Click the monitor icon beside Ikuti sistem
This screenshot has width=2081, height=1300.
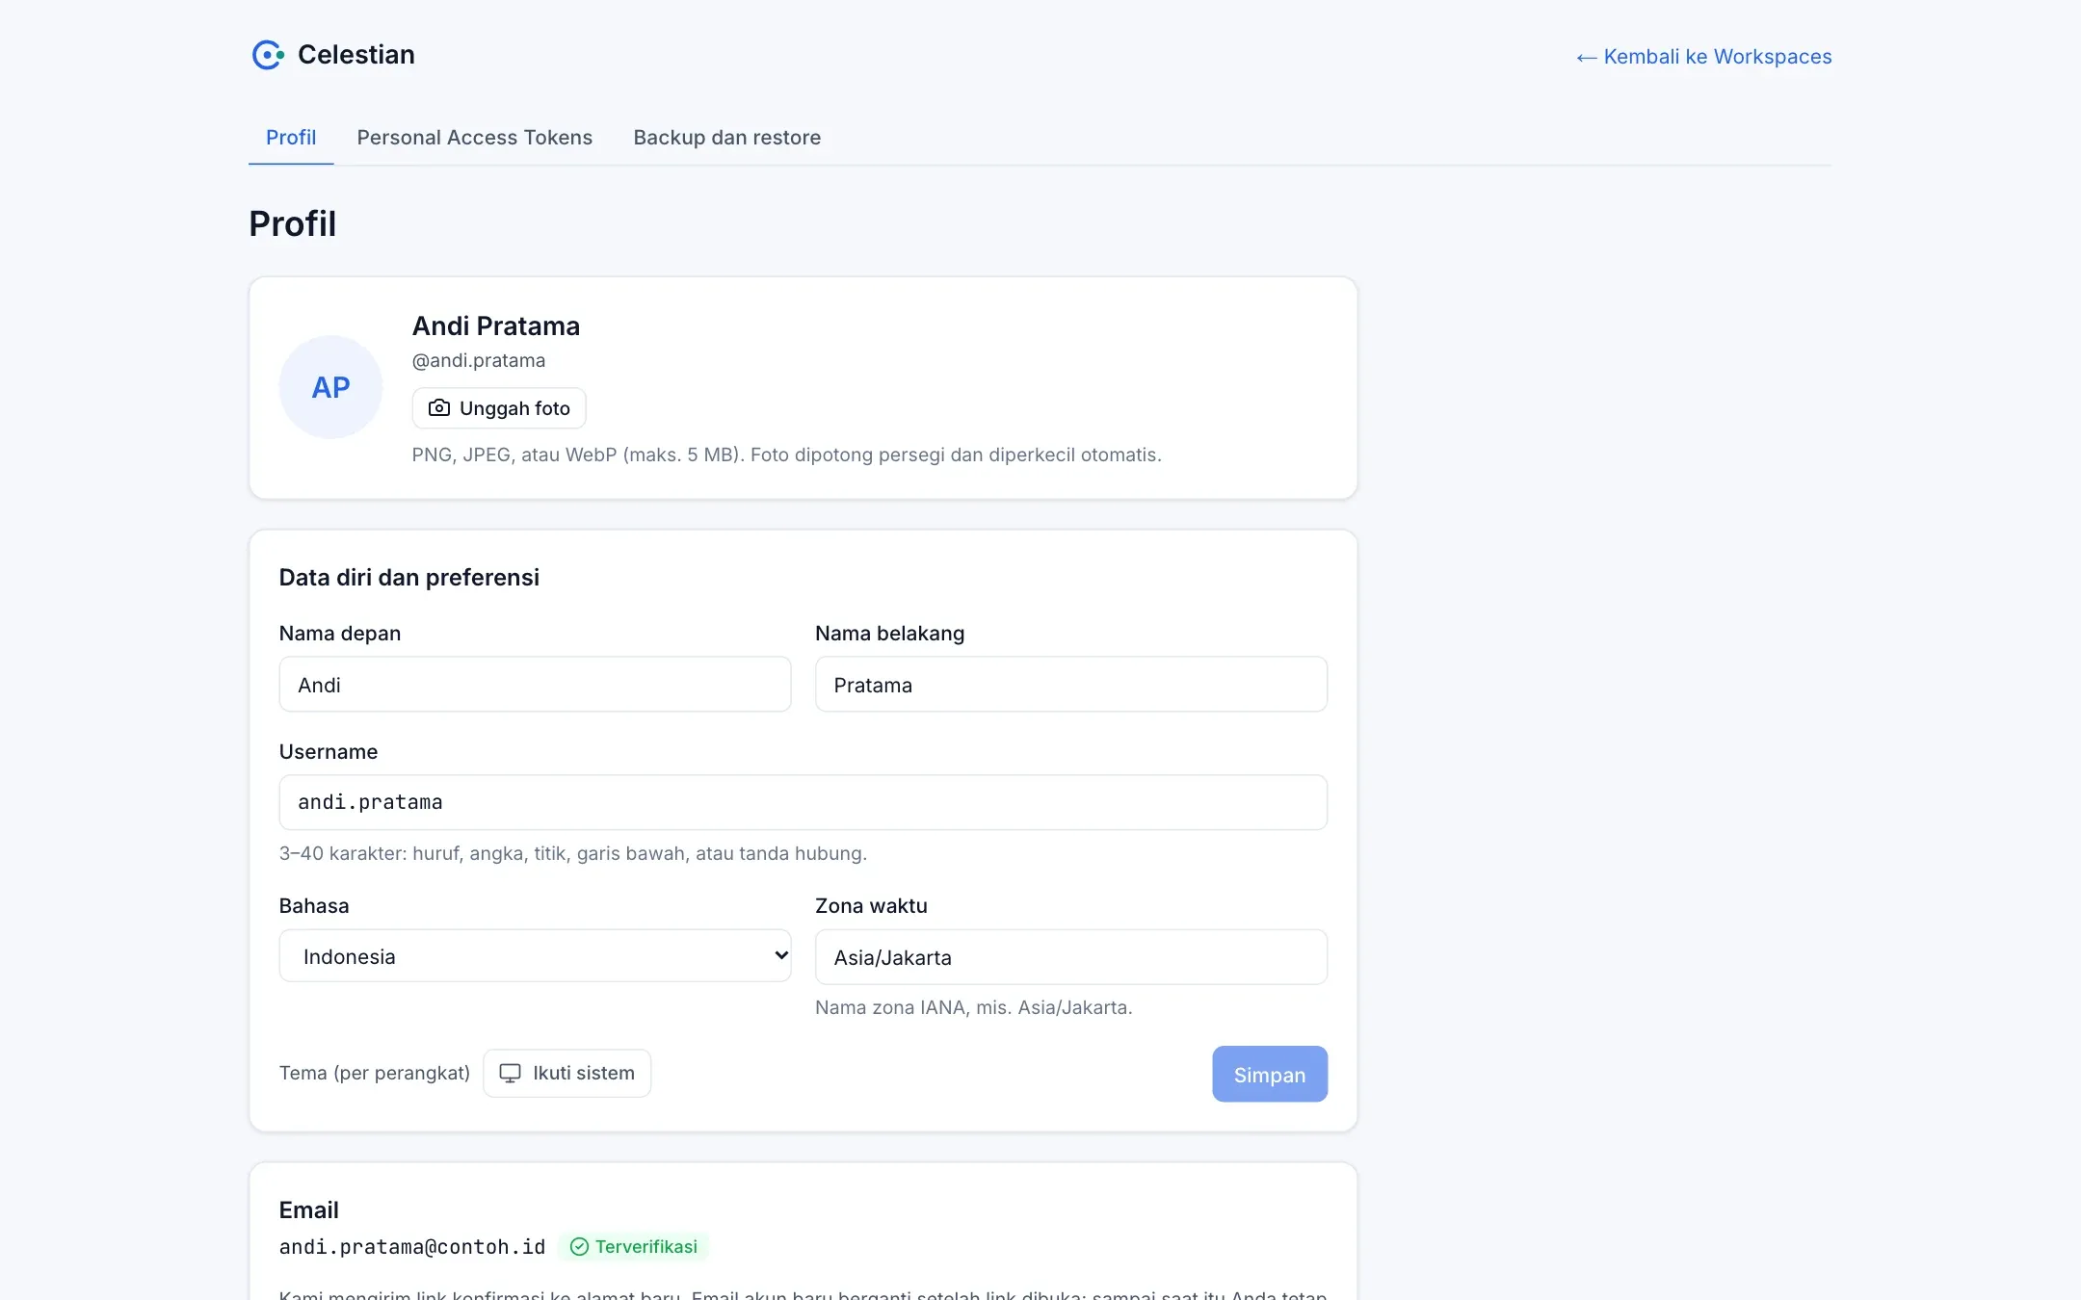click(510, 1073)
